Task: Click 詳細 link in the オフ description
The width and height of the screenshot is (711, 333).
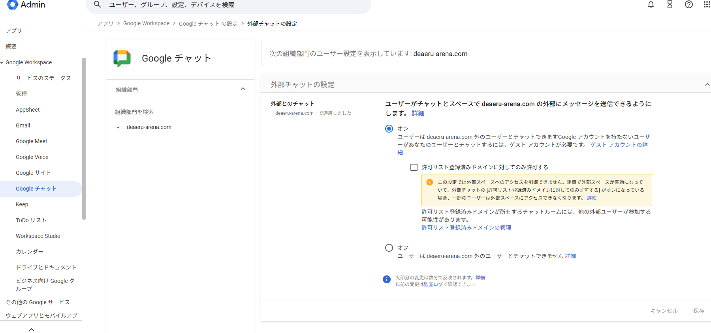Action: tap(570, 256)
